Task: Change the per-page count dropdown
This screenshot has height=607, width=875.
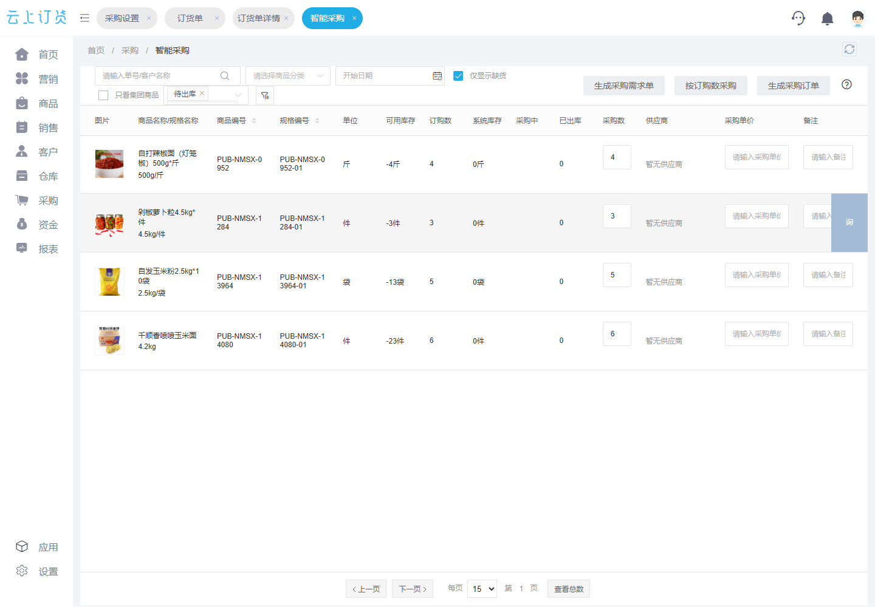Action: [x=482, y=589]
